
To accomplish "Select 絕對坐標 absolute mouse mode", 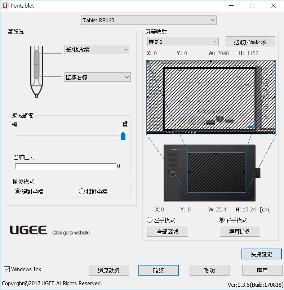I will [x=17, y=192].
